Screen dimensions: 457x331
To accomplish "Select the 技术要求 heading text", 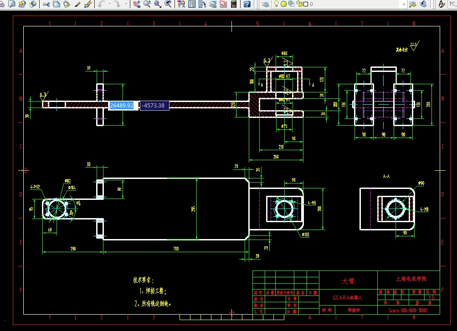I will [143, 280].
